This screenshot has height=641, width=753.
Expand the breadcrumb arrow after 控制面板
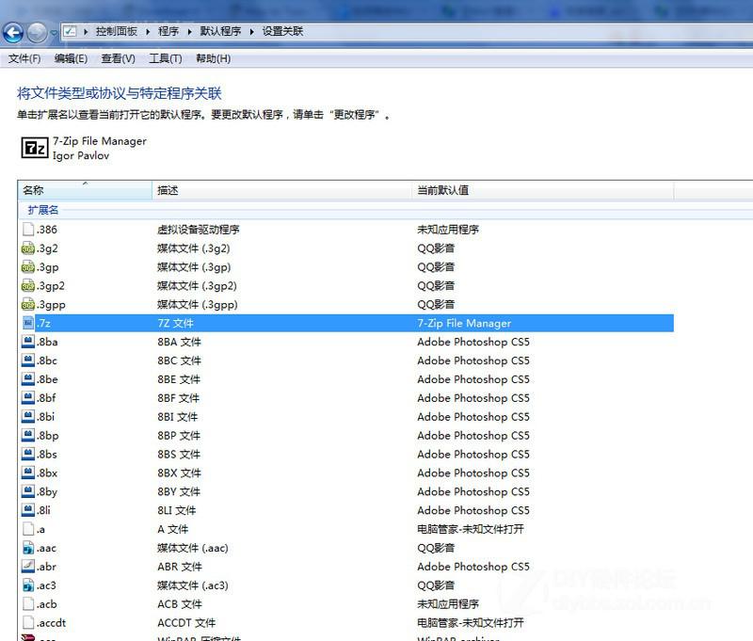pos(148,32)
